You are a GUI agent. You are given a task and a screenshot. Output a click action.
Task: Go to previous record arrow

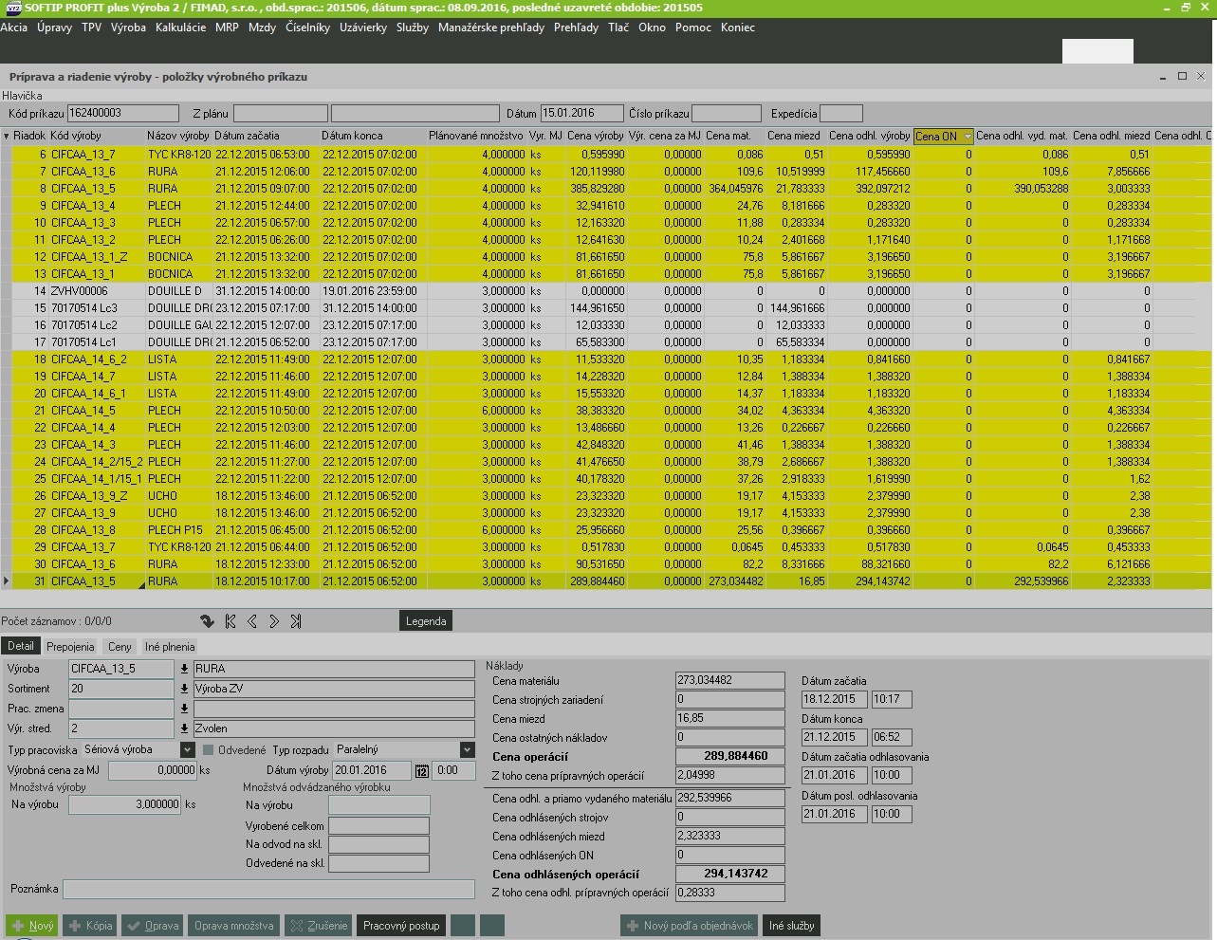(252, 621)
